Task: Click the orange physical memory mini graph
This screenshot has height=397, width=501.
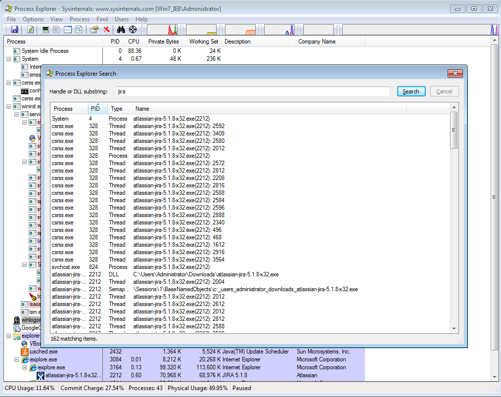Action: (240, 30)
